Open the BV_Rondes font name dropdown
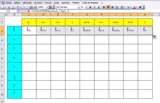The image size is (160, 103). [79, 7]
